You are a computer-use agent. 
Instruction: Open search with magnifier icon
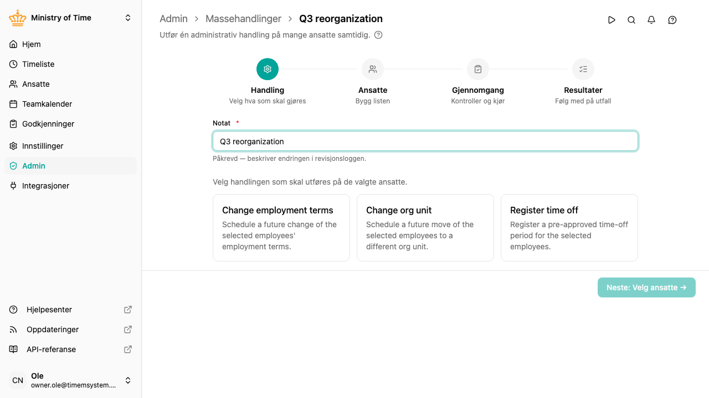click(631, 20)
